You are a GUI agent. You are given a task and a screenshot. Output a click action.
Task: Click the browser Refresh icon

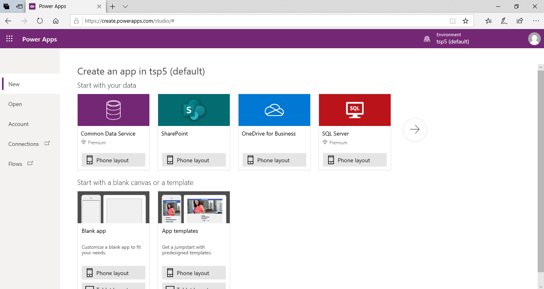click(40, 21)
